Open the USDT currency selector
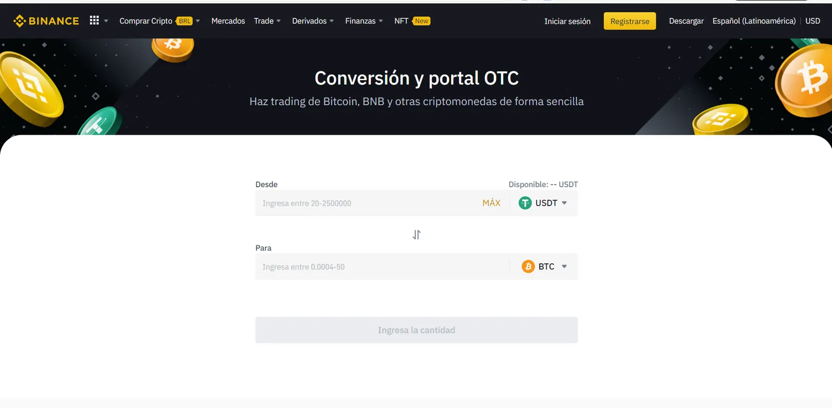The image size is (832, 408). coord(543,203)
